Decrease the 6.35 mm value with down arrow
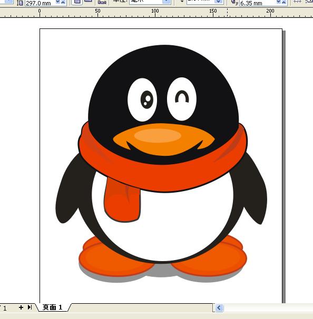Image resolution: width=313 pixels, height=319 pixels. (x=279, y=3)
